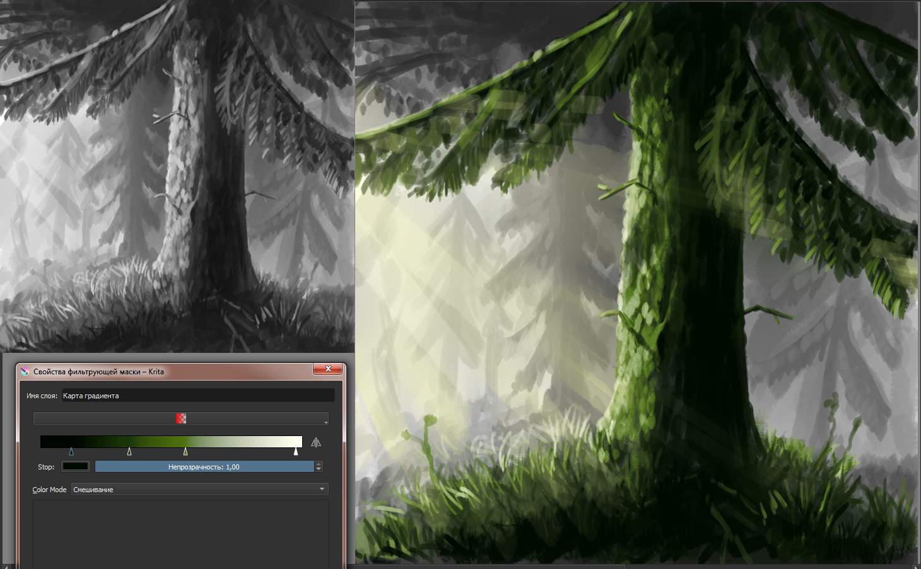This screenshot has height=569, width=921.
Task: Select the second gradient stop marker
Action: pyautogui.click(x=129, y=451)
